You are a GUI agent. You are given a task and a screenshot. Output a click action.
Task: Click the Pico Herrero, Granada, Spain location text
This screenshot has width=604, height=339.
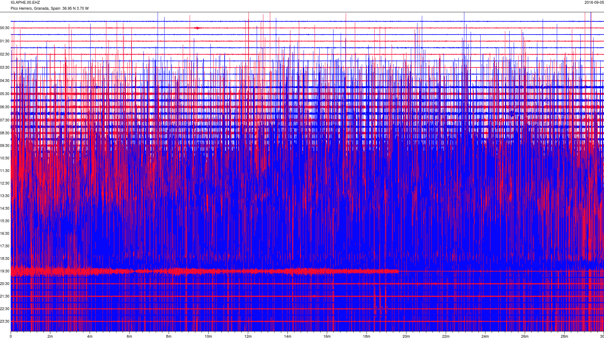(36, 8)
